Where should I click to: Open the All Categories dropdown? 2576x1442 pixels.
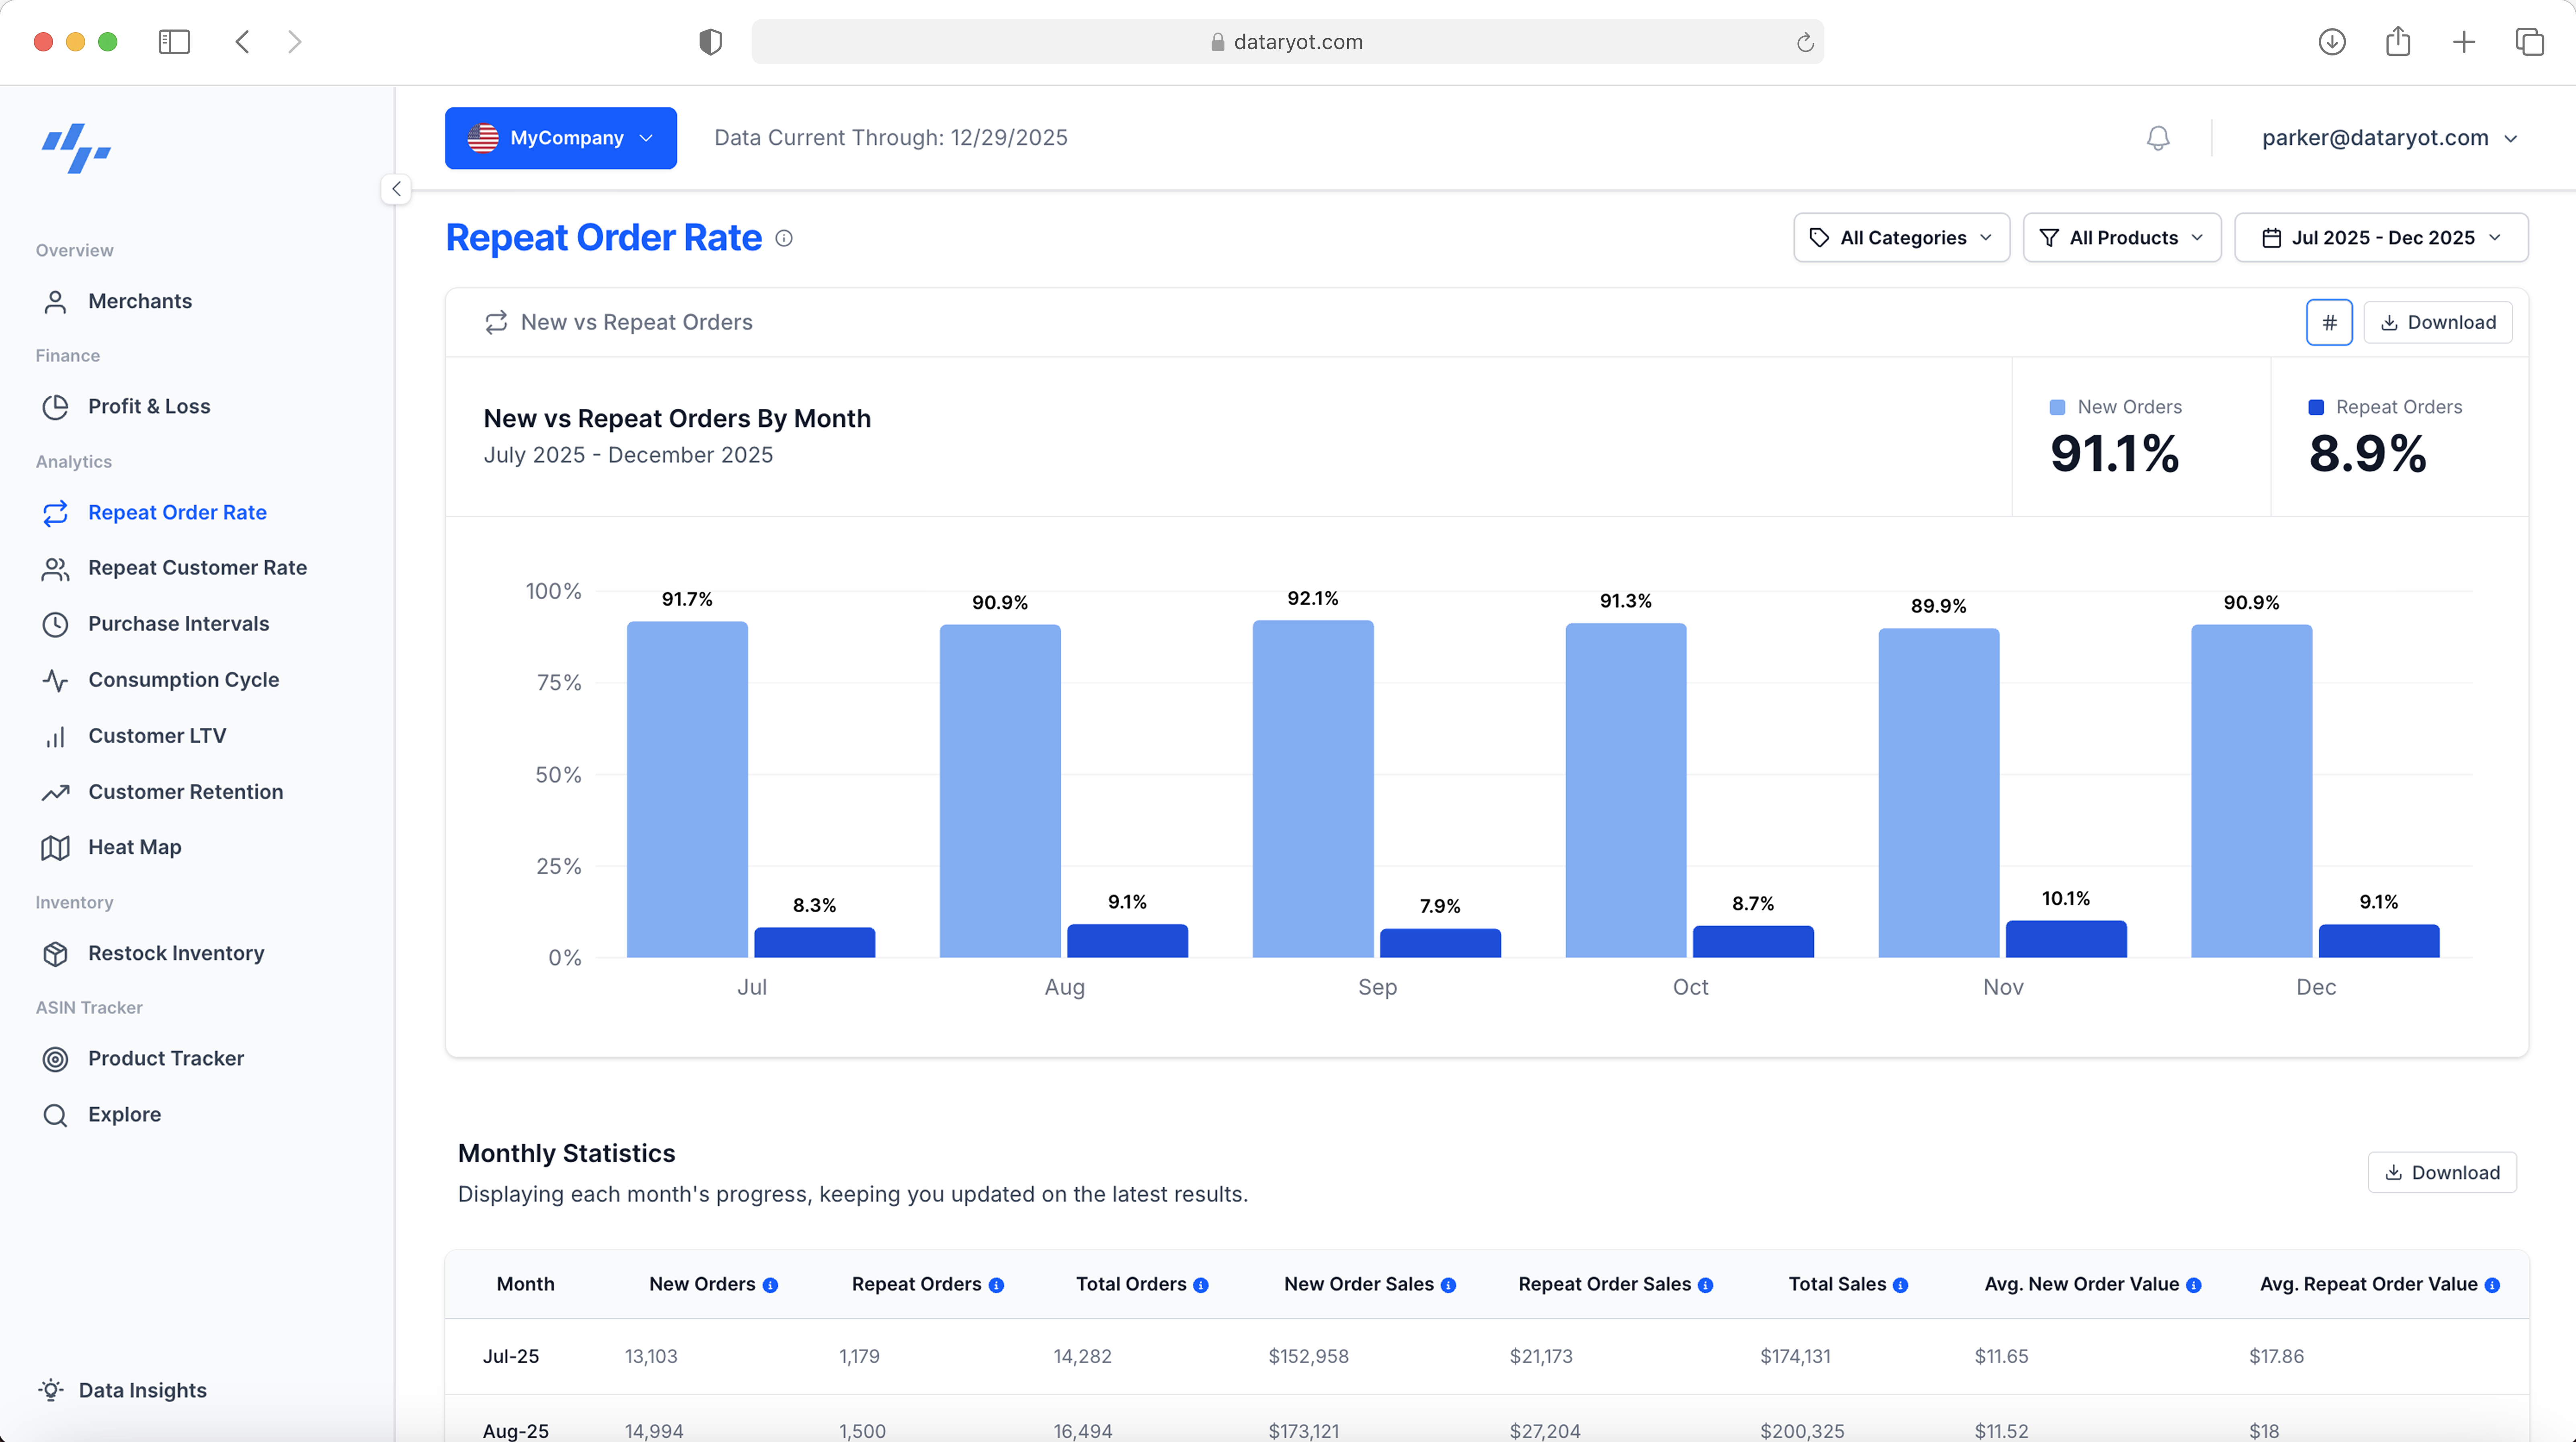point(1900,237)
